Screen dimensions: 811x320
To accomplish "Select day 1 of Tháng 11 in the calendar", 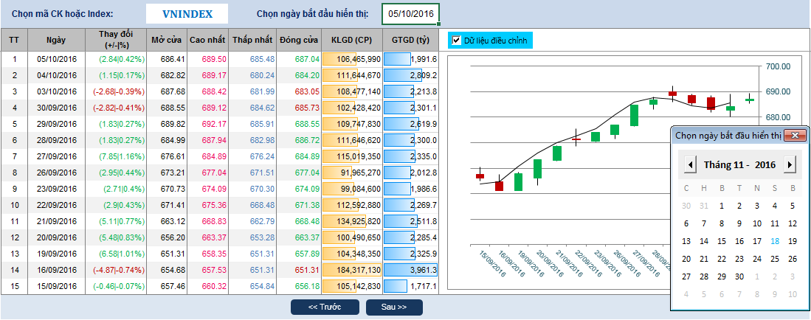I will point(722,206).
